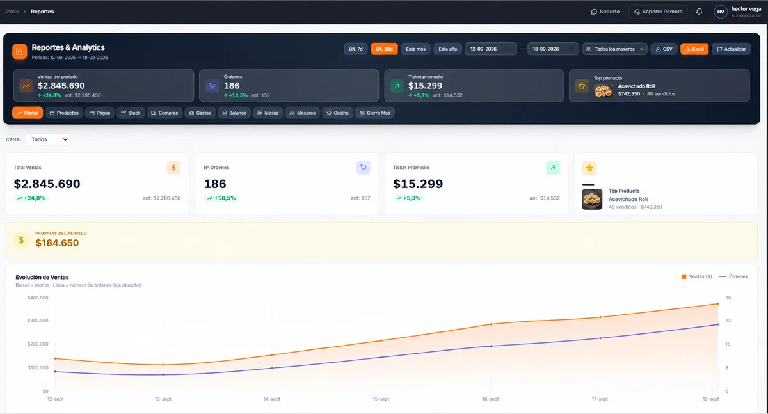Click the 12-sept chart axis label
Image resolution: width=768 pixels, height=414 pixels.
[55, 399]
